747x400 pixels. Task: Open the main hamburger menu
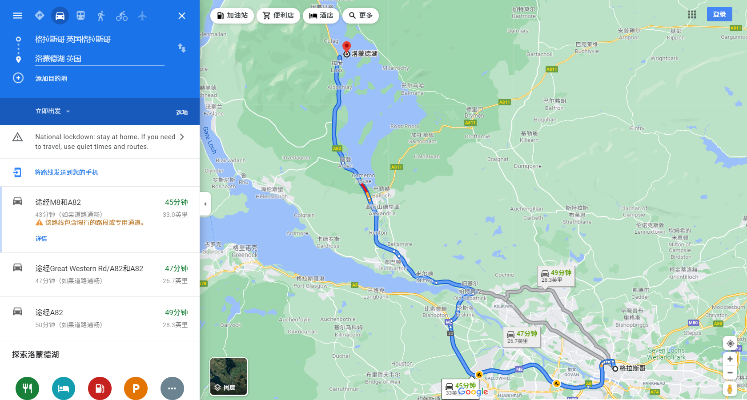click(x=18, y=16)
